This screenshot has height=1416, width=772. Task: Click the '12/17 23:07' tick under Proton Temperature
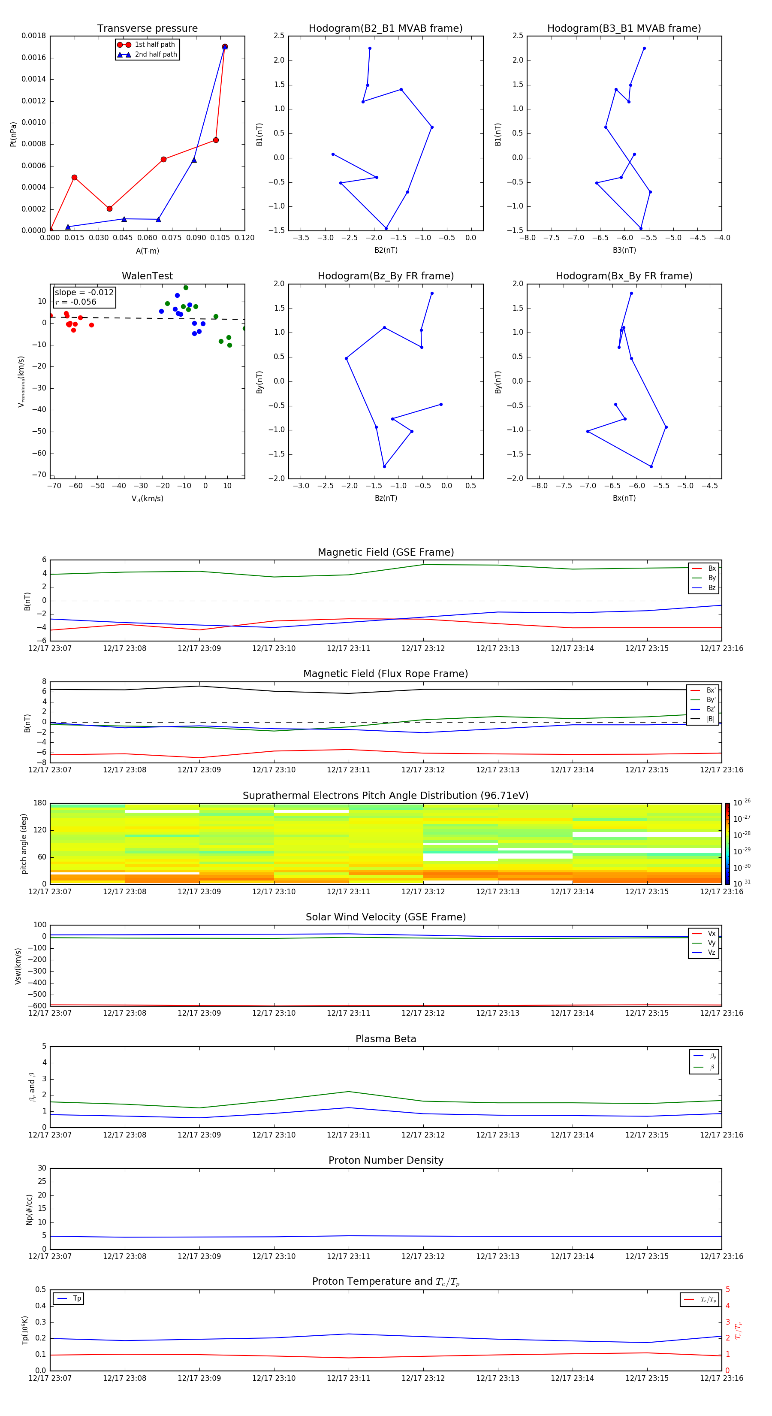tap(50, 1378)
